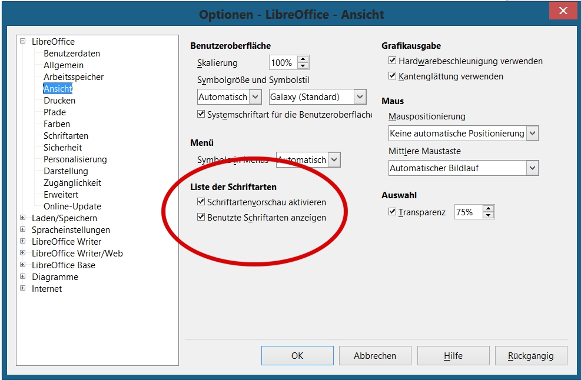Select Zugänglichkeit in the options tree

click(72, 182)
